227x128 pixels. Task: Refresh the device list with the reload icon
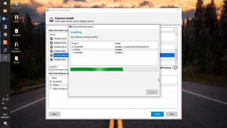[176, 68]
